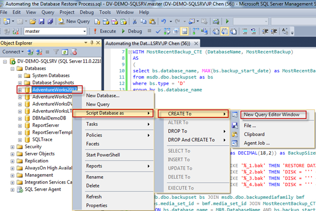Click the Decrease Indent icon

pos(265,31)
